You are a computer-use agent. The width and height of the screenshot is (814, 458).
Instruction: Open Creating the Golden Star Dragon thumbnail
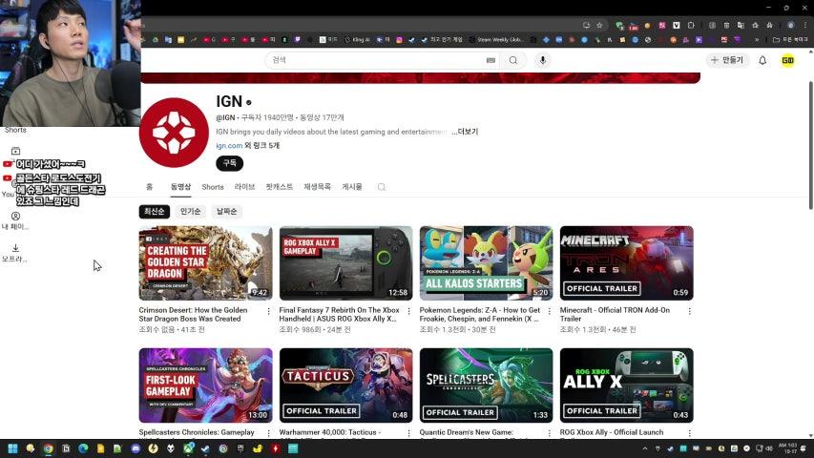tap(205, 263)
